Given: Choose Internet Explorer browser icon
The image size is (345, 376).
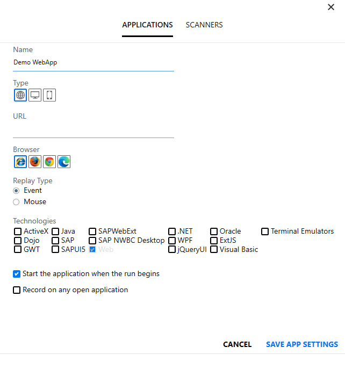Looking at the screenshot, I should 20,162.
